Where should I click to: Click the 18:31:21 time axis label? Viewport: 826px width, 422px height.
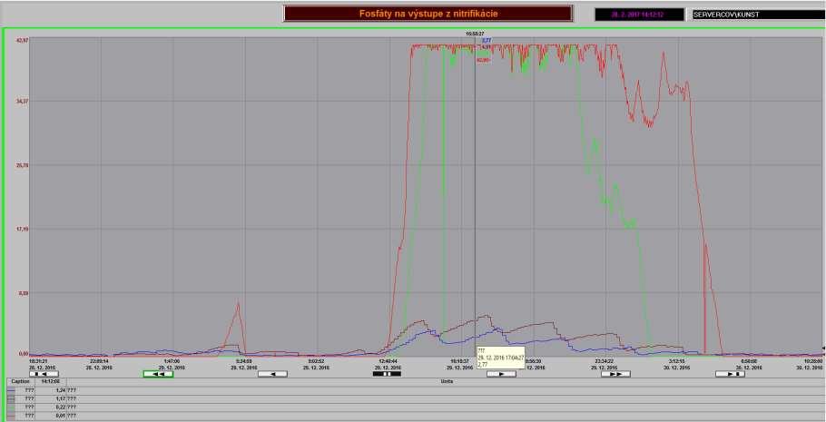point(38,361)
